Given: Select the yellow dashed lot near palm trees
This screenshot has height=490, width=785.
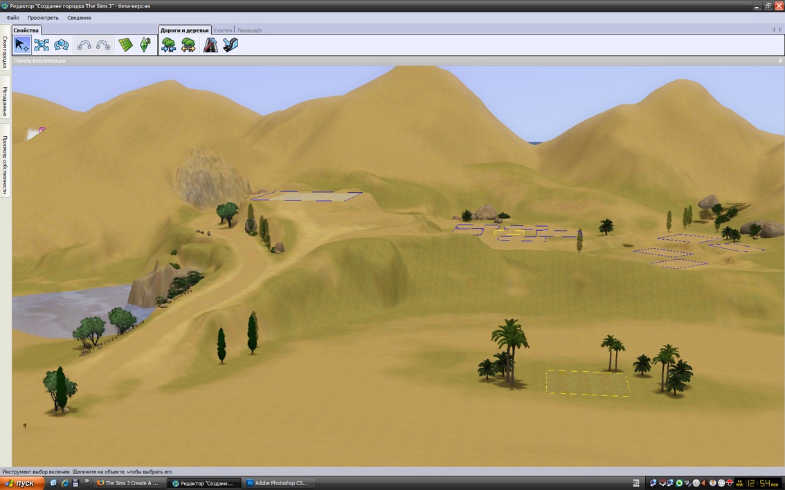Looking at the screenshot, I should point(588,384).
